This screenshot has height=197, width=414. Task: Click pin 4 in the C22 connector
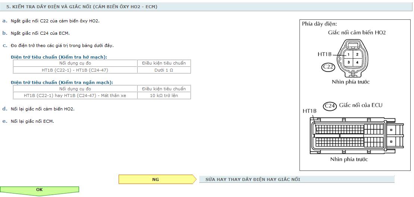coord(357,63)
